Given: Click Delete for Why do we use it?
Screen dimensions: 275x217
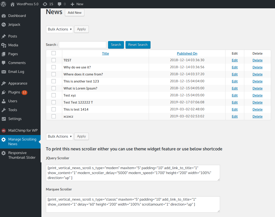Looking at the screenshot, I should [258, 67].
